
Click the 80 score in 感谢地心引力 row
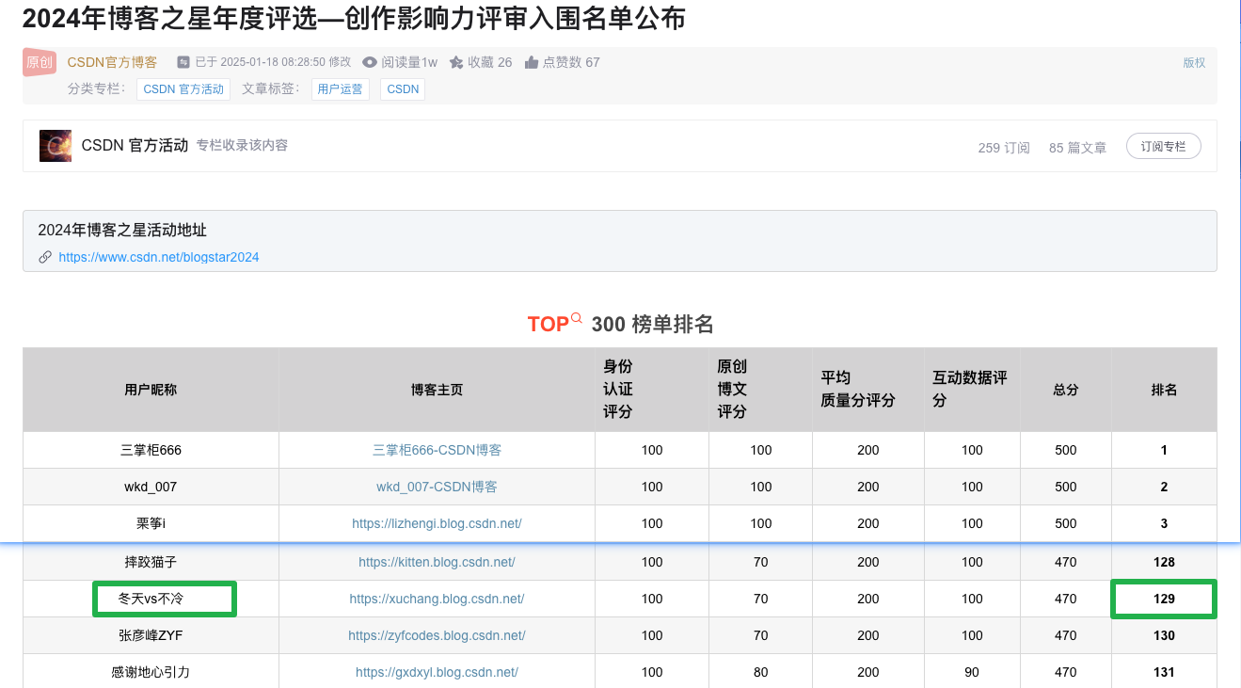point(761,672)
